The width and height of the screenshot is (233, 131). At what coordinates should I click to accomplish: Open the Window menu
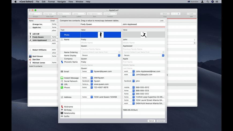coord(79,2)
